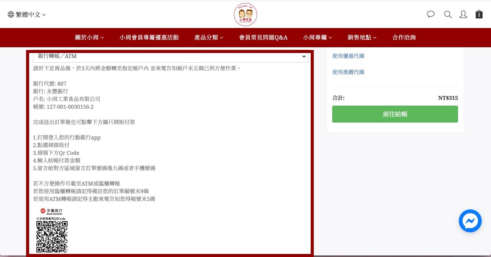Click the 合計: label
The height and width of the screenshot is (257, 491).
(338, 98)
